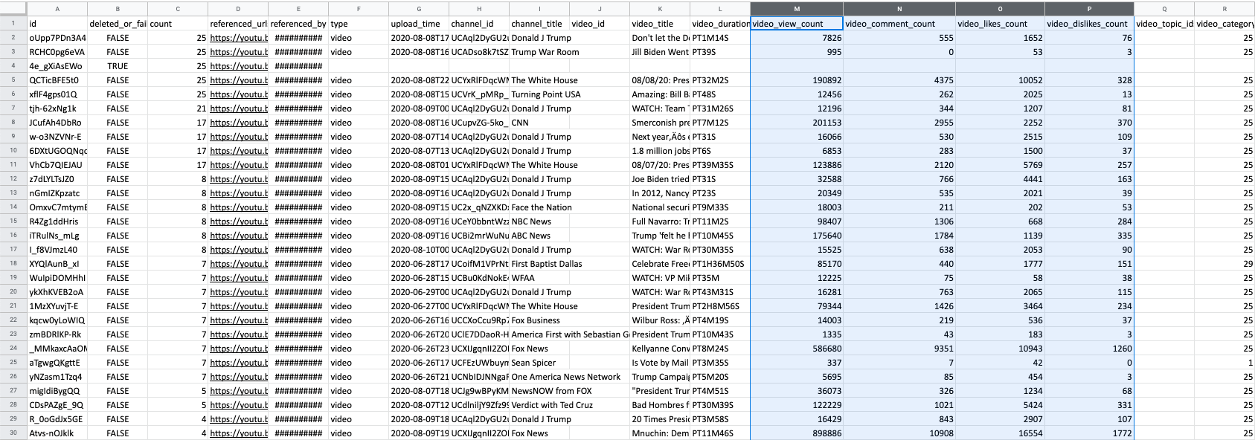This screenshot has height=440, width=1255.
Task: Click the select-all corner box
Action: [13, 9]
